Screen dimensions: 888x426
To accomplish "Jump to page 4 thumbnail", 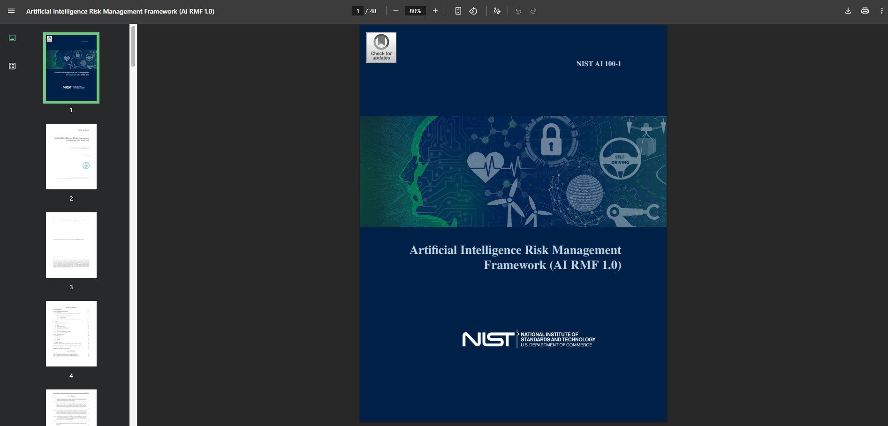I will coord(71,334).
